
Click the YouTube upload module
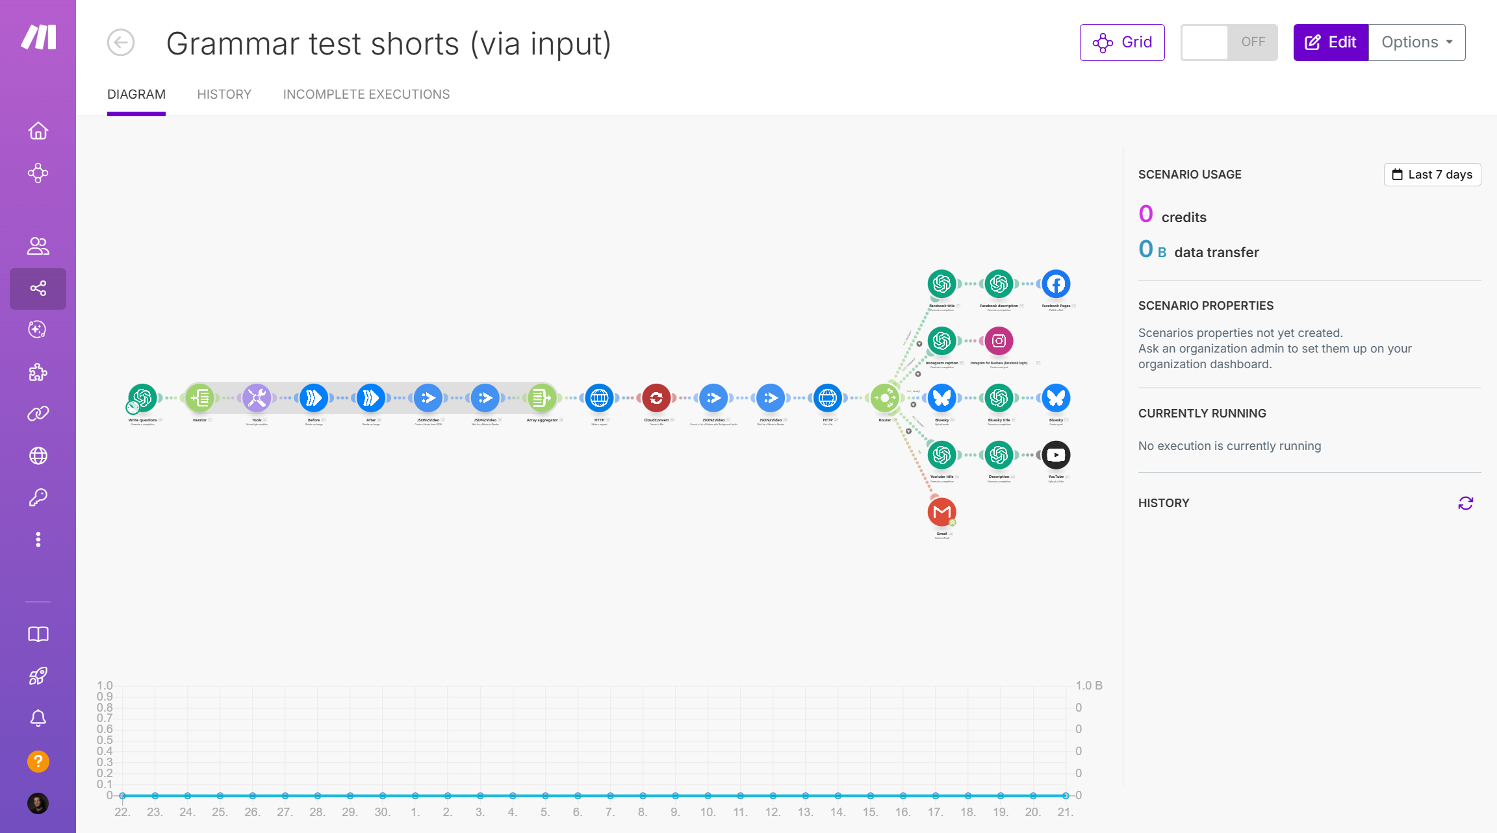click(x=1056, y=455)
